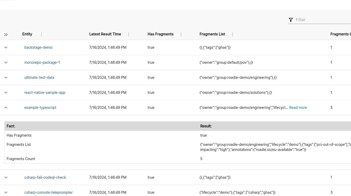The image size is (351, 196).
Task: Click into the Filter input field
Action: 323,20
